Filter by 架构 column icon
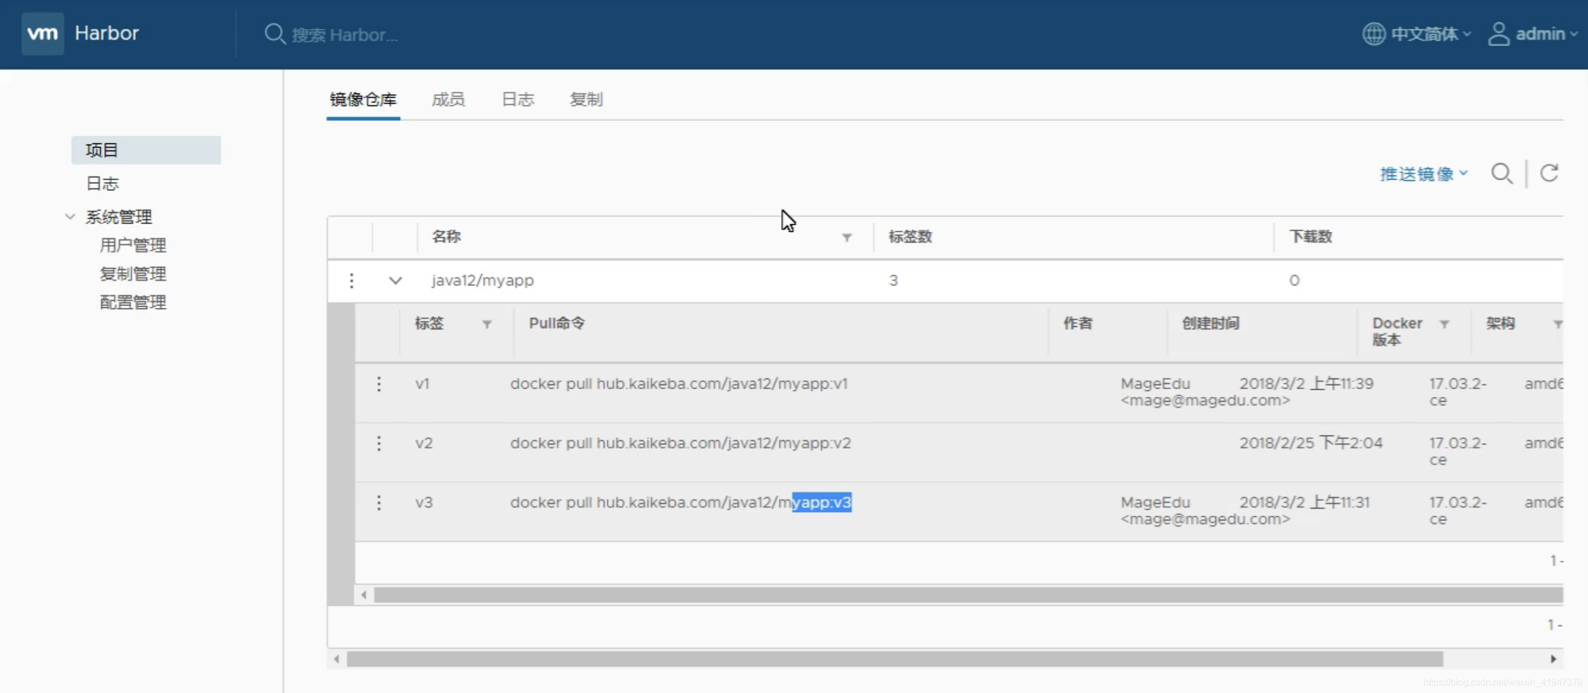 (x=1557, y=324)
